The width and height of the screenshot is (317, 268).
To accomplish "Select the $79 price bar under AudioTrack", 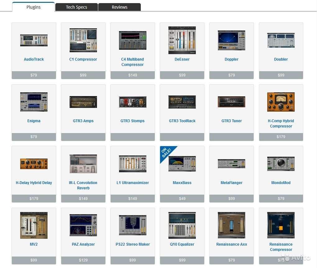I will [34, 75].
